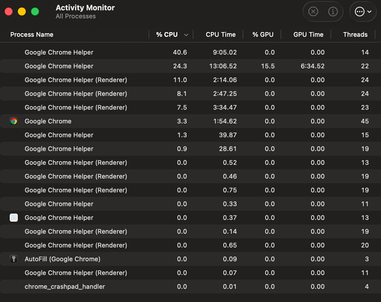Select Chrome Helper using 40.6% CPU
The height and width of the screenshot is (302, 381).
point(59,53)
